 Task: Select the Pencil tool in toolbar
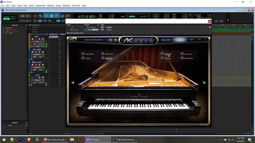click(68, 16)
